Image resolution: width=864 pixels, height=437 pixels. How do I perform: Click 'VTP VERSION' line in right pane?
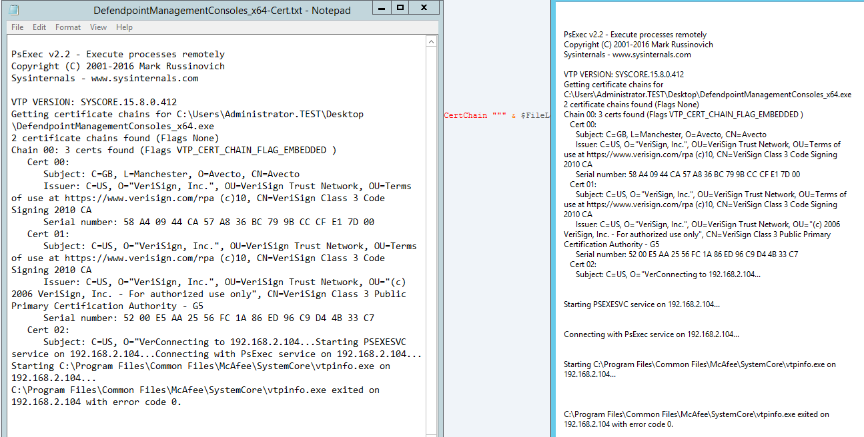tap(624, 75)
